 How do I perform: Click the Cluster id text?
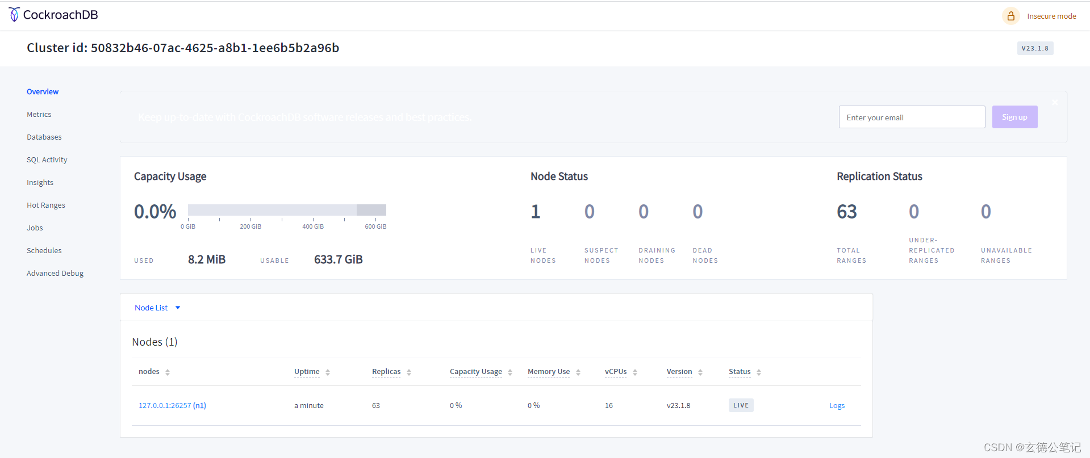point(183,48)
